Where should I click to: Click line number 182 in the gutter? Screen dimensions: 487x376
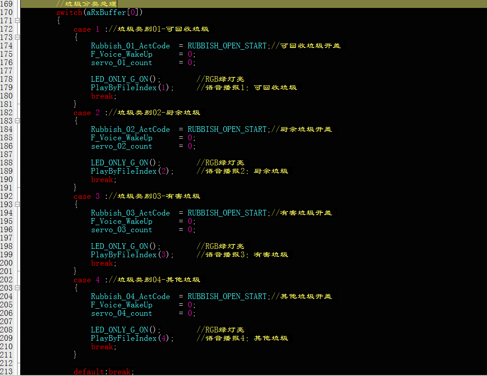coord(7,113)
